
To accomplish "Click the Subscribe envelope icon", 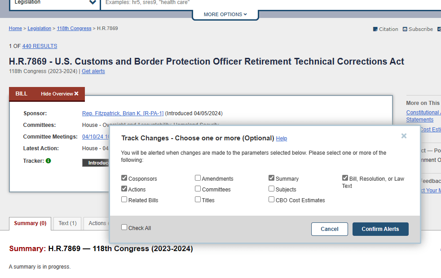I will 405,29.
